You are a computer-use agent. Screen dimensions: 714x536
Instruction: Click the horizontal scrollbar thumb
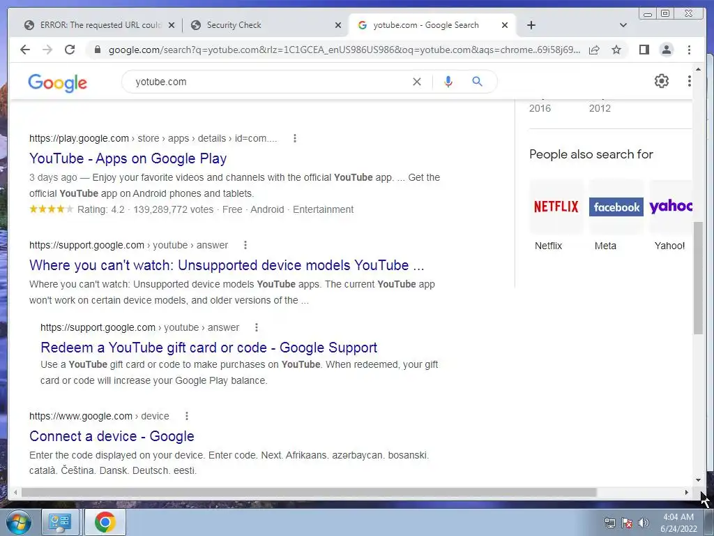(309, 492)
